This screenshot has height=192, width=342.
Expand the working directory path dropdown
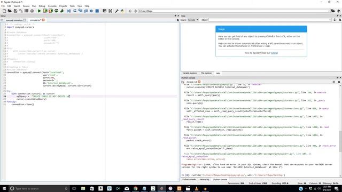[x=329, y=11]
